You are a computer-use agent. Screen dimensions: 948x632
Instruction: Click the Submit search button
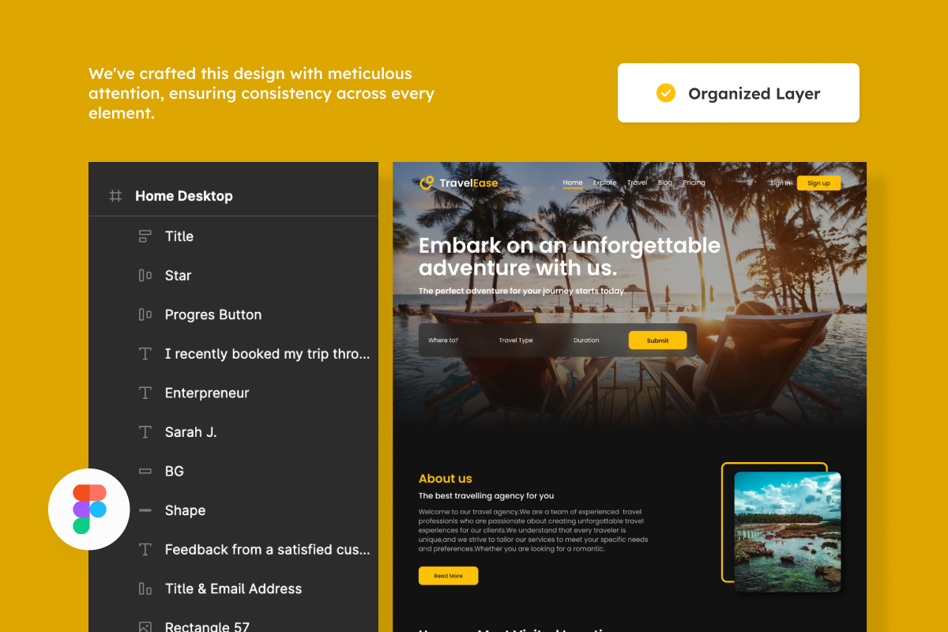[x=657, y=340]
